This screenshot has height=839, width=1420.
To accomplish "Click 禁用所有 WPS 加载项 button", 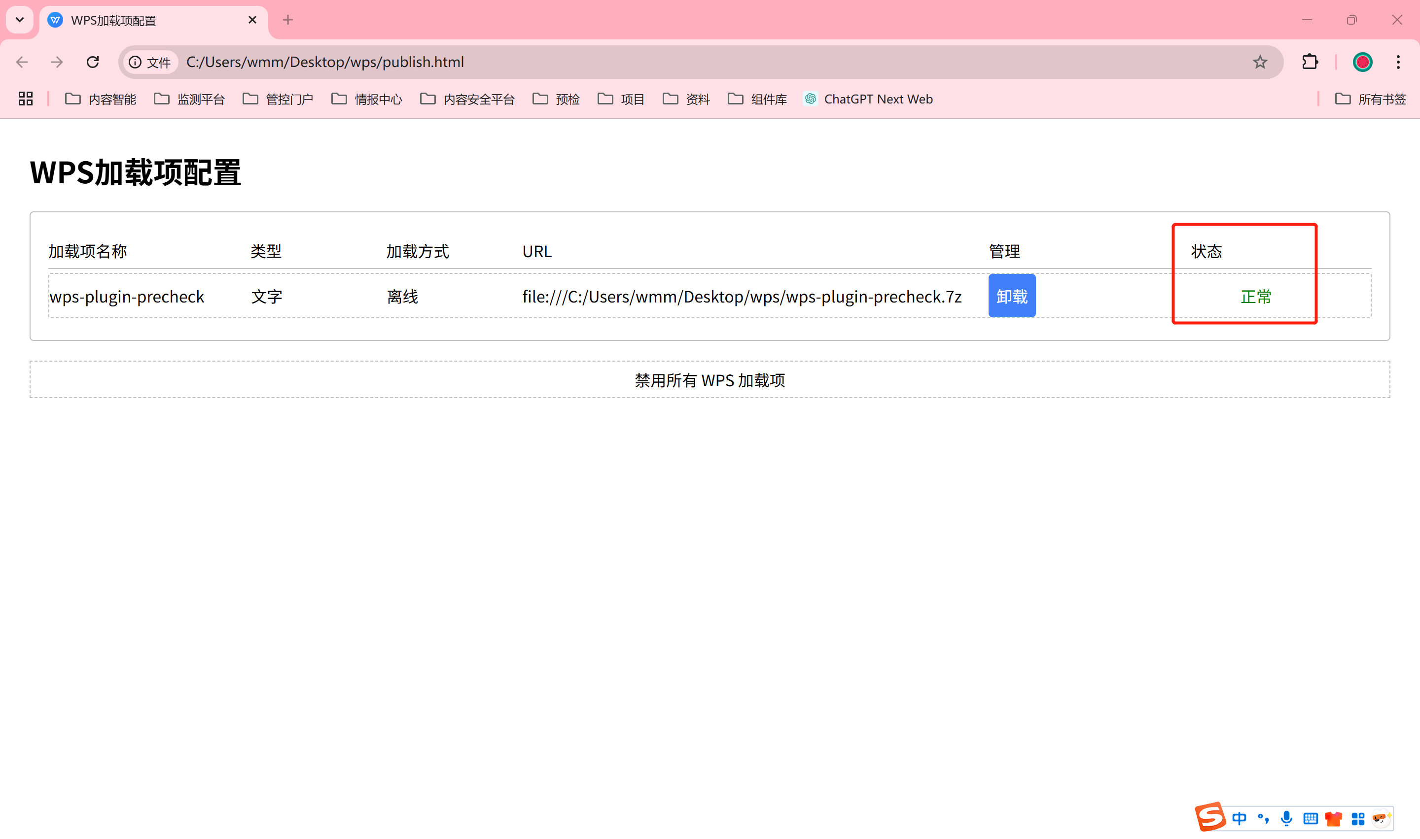I will point(710,380).
